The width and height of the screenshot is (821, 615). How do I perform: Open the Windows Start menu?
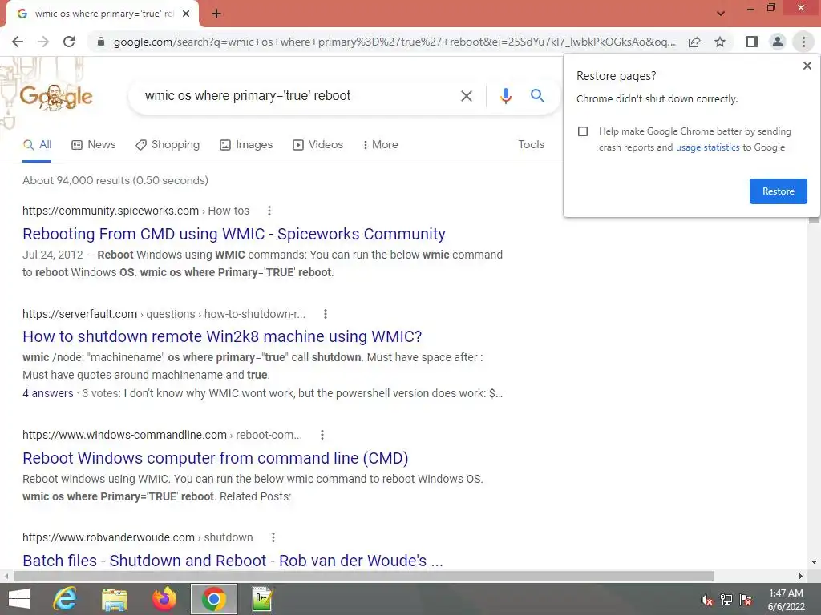(x=19, y=599)
